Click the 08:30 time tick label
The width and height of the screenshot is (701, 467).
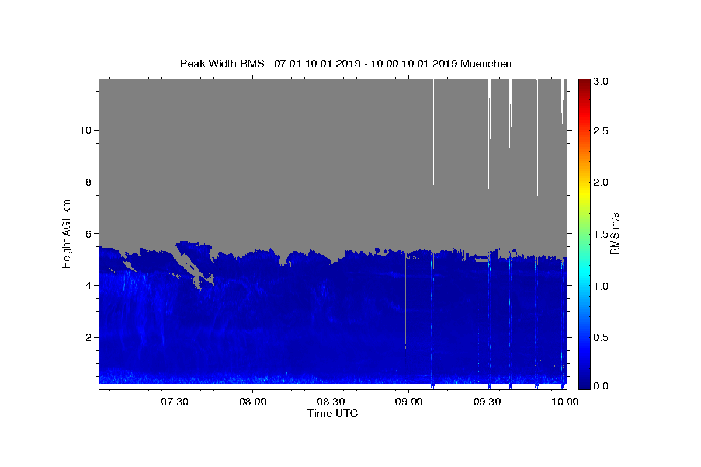(x=331, y=402)
